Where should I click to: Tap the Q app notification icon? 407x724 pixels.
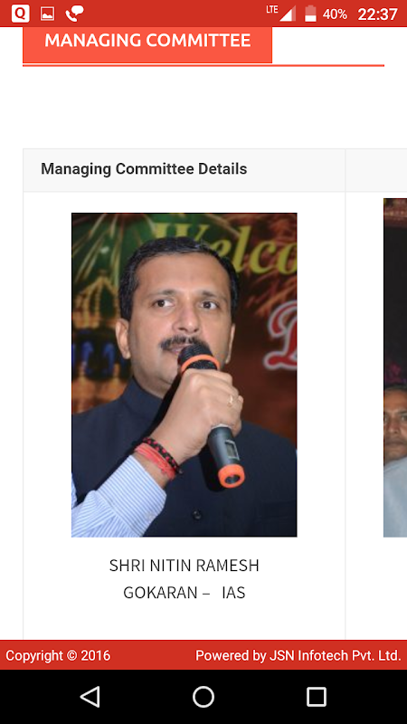point(20,14)
